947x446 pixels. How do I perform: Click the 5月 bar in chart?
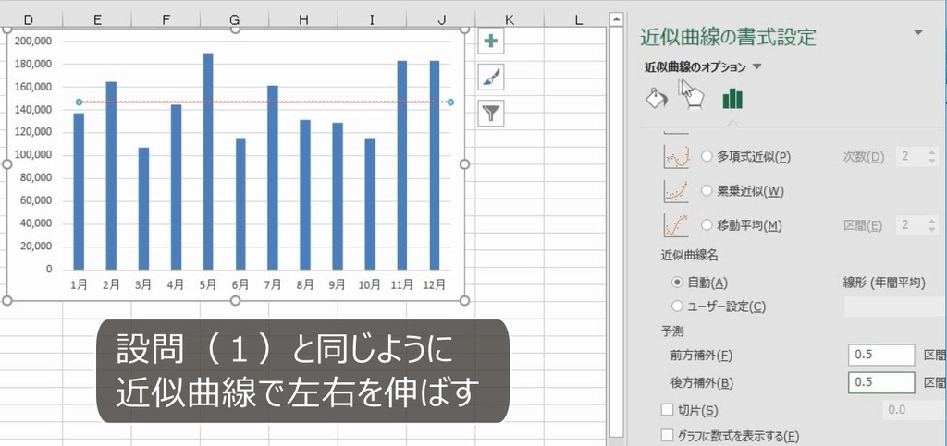tap(208, 162)
